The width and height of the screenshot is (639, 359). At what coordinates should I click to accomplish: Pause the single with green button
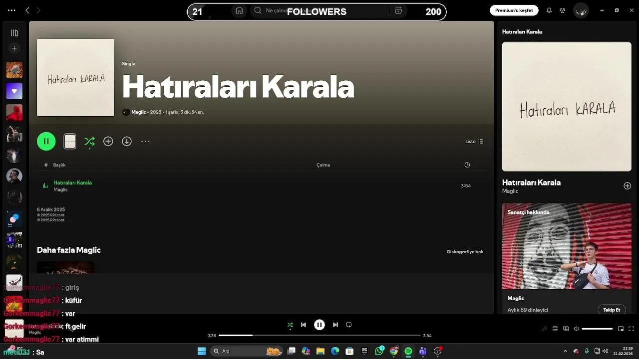pos(46,141)
